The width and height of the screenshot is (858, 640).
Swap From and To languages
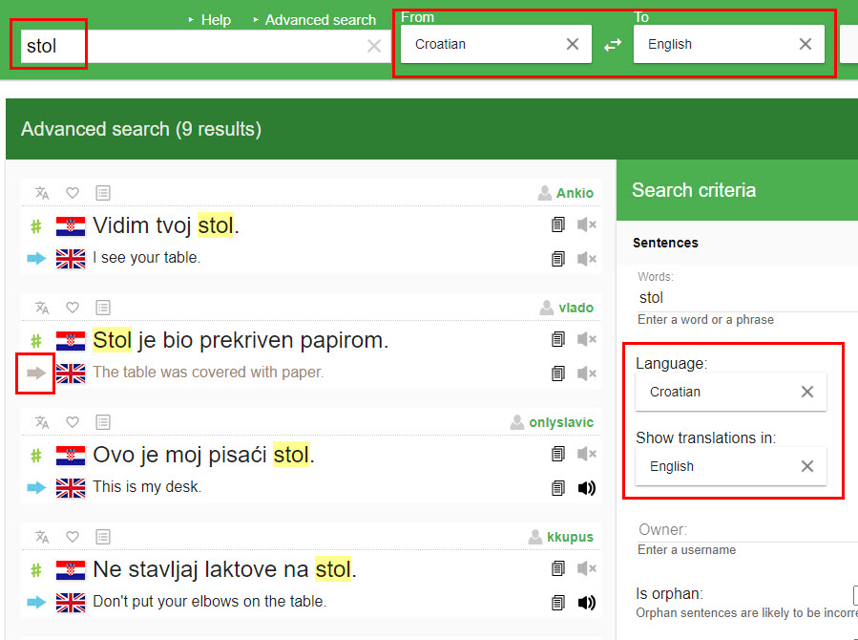pos(613,44)
